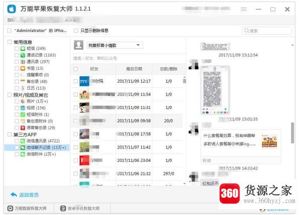
Task: Click the 搜索：好友、群和公众号 search field
Action: pyautogui.click(x=128, y=58)
